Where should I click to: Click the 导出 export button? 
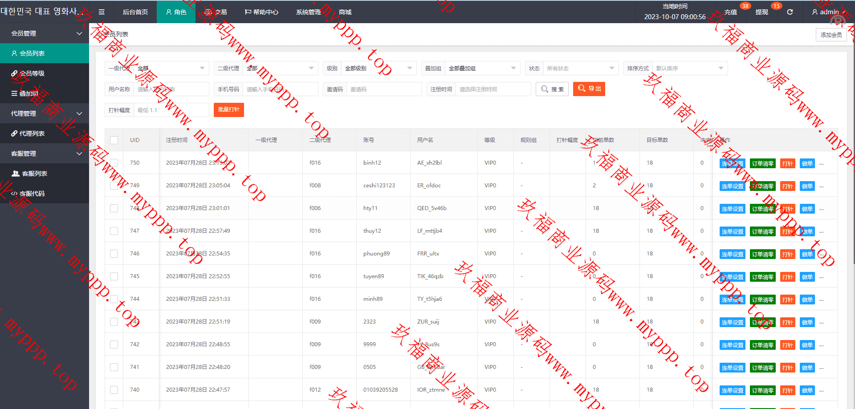589,89
